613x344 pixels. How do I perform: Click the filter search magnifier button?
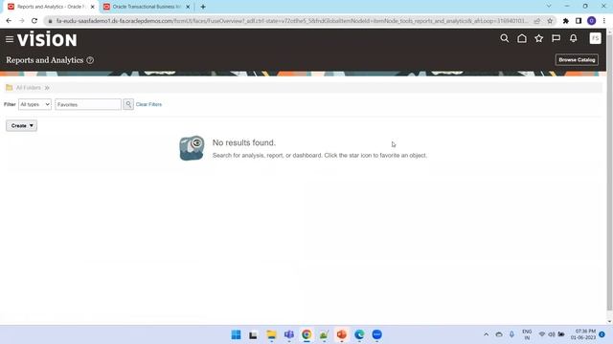128,104
